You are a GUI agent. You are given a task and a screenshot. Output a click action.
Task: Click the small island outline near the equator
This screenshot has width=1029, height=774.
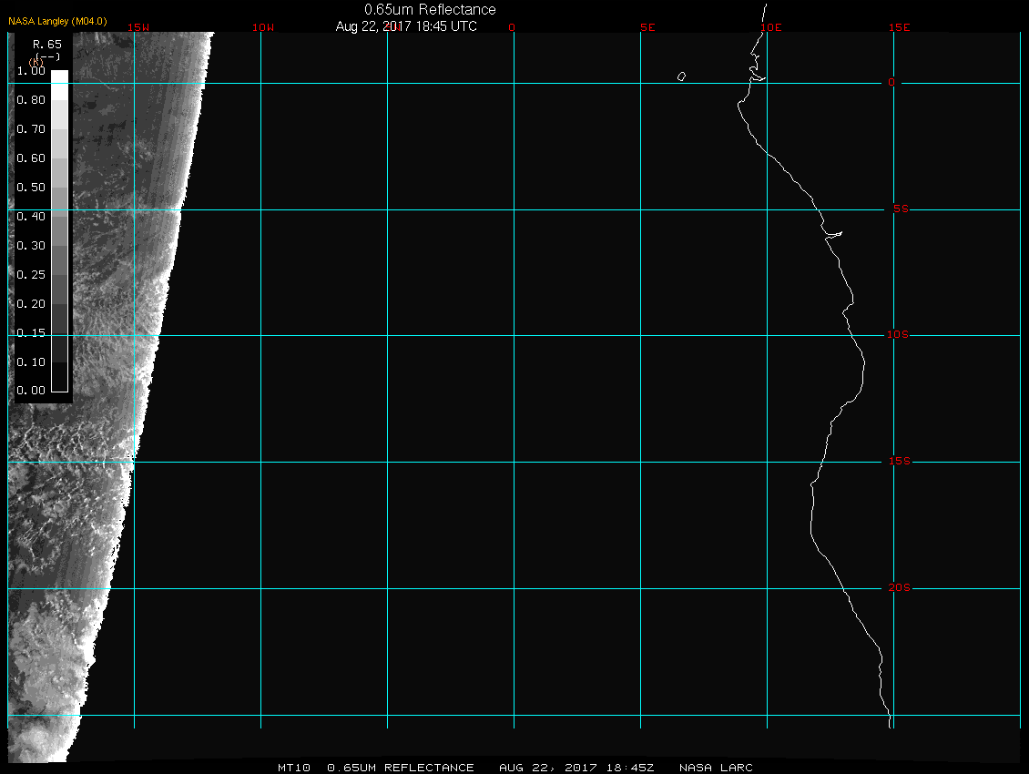click(681, 76)
